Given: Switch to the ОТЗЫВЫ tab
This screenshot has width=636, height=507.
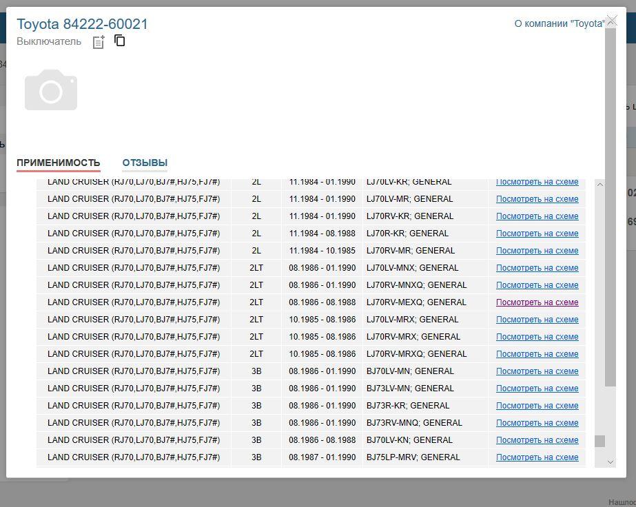Looking at the screenshot, I should [x=145, y=163].
